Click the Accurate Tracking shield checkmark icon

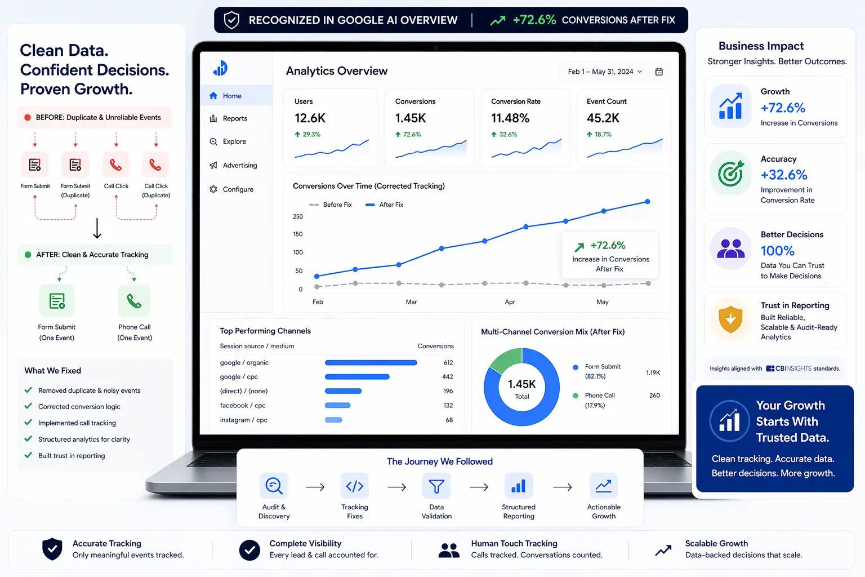pyautogui.click(x=52, y=549)
